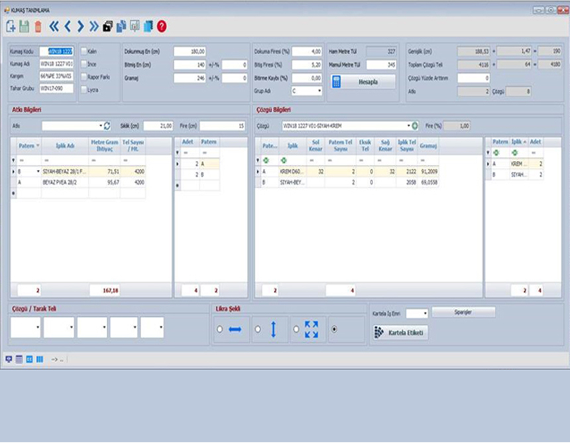Go to next record with right arrow
The width and height of the screenshot is (570, 443).
pos(80,27)
